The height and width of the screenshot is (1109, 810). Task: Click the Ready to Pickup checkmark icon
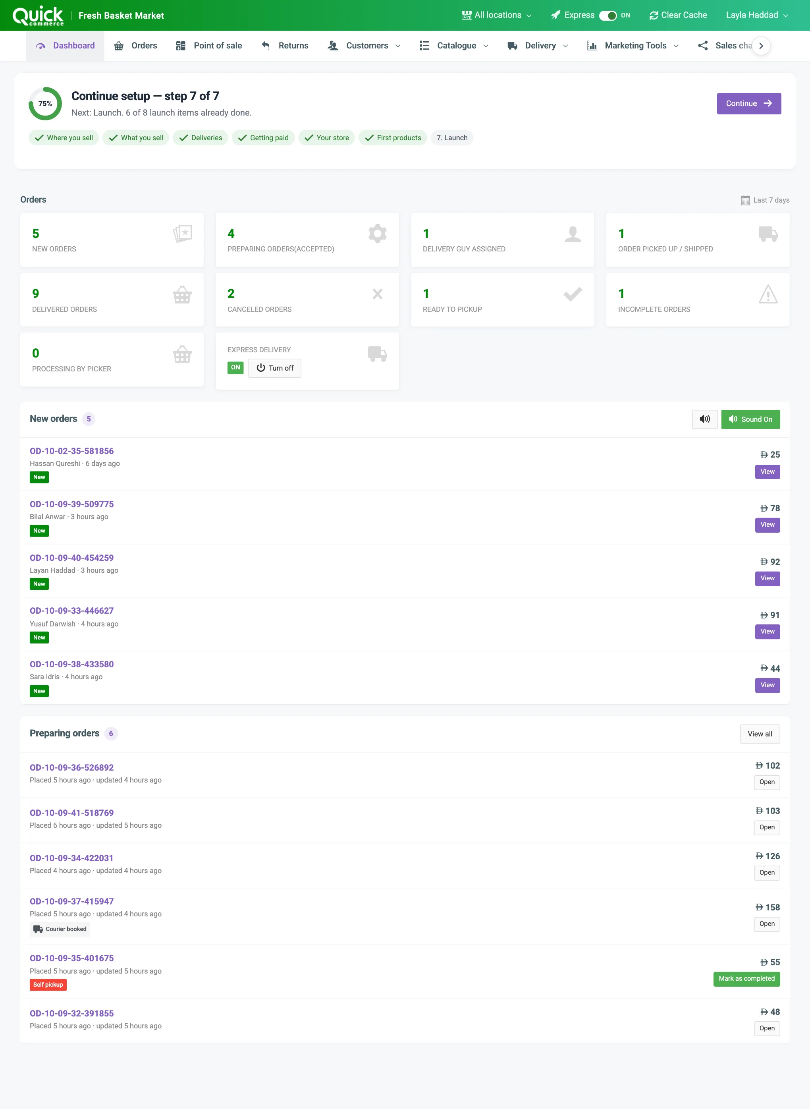[572, 294]
